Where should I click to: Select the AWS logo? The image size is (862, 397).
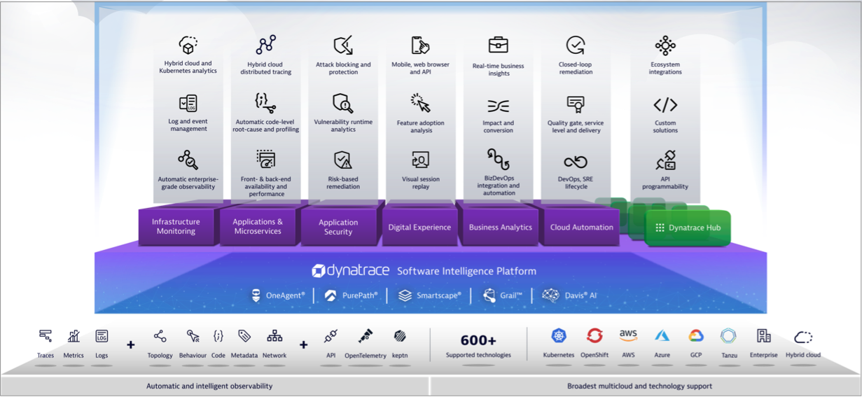(x=628, y=336)
